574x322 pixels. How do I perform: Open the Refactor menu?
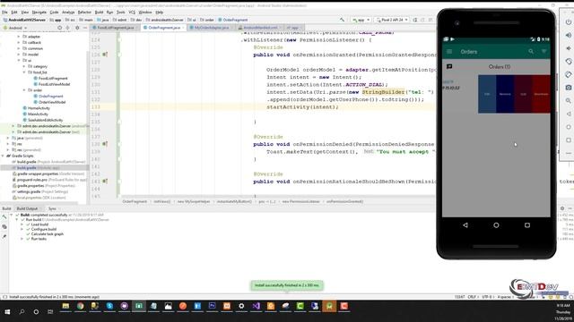[x=84, y=12]
